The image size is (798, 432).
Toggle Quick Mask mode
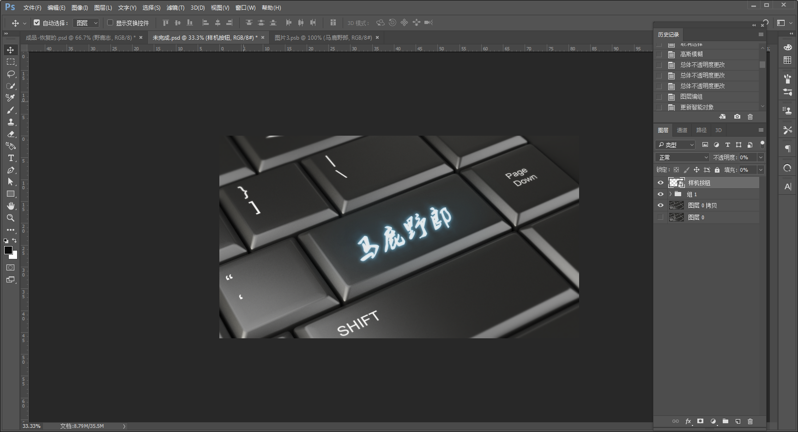point(11,268)
